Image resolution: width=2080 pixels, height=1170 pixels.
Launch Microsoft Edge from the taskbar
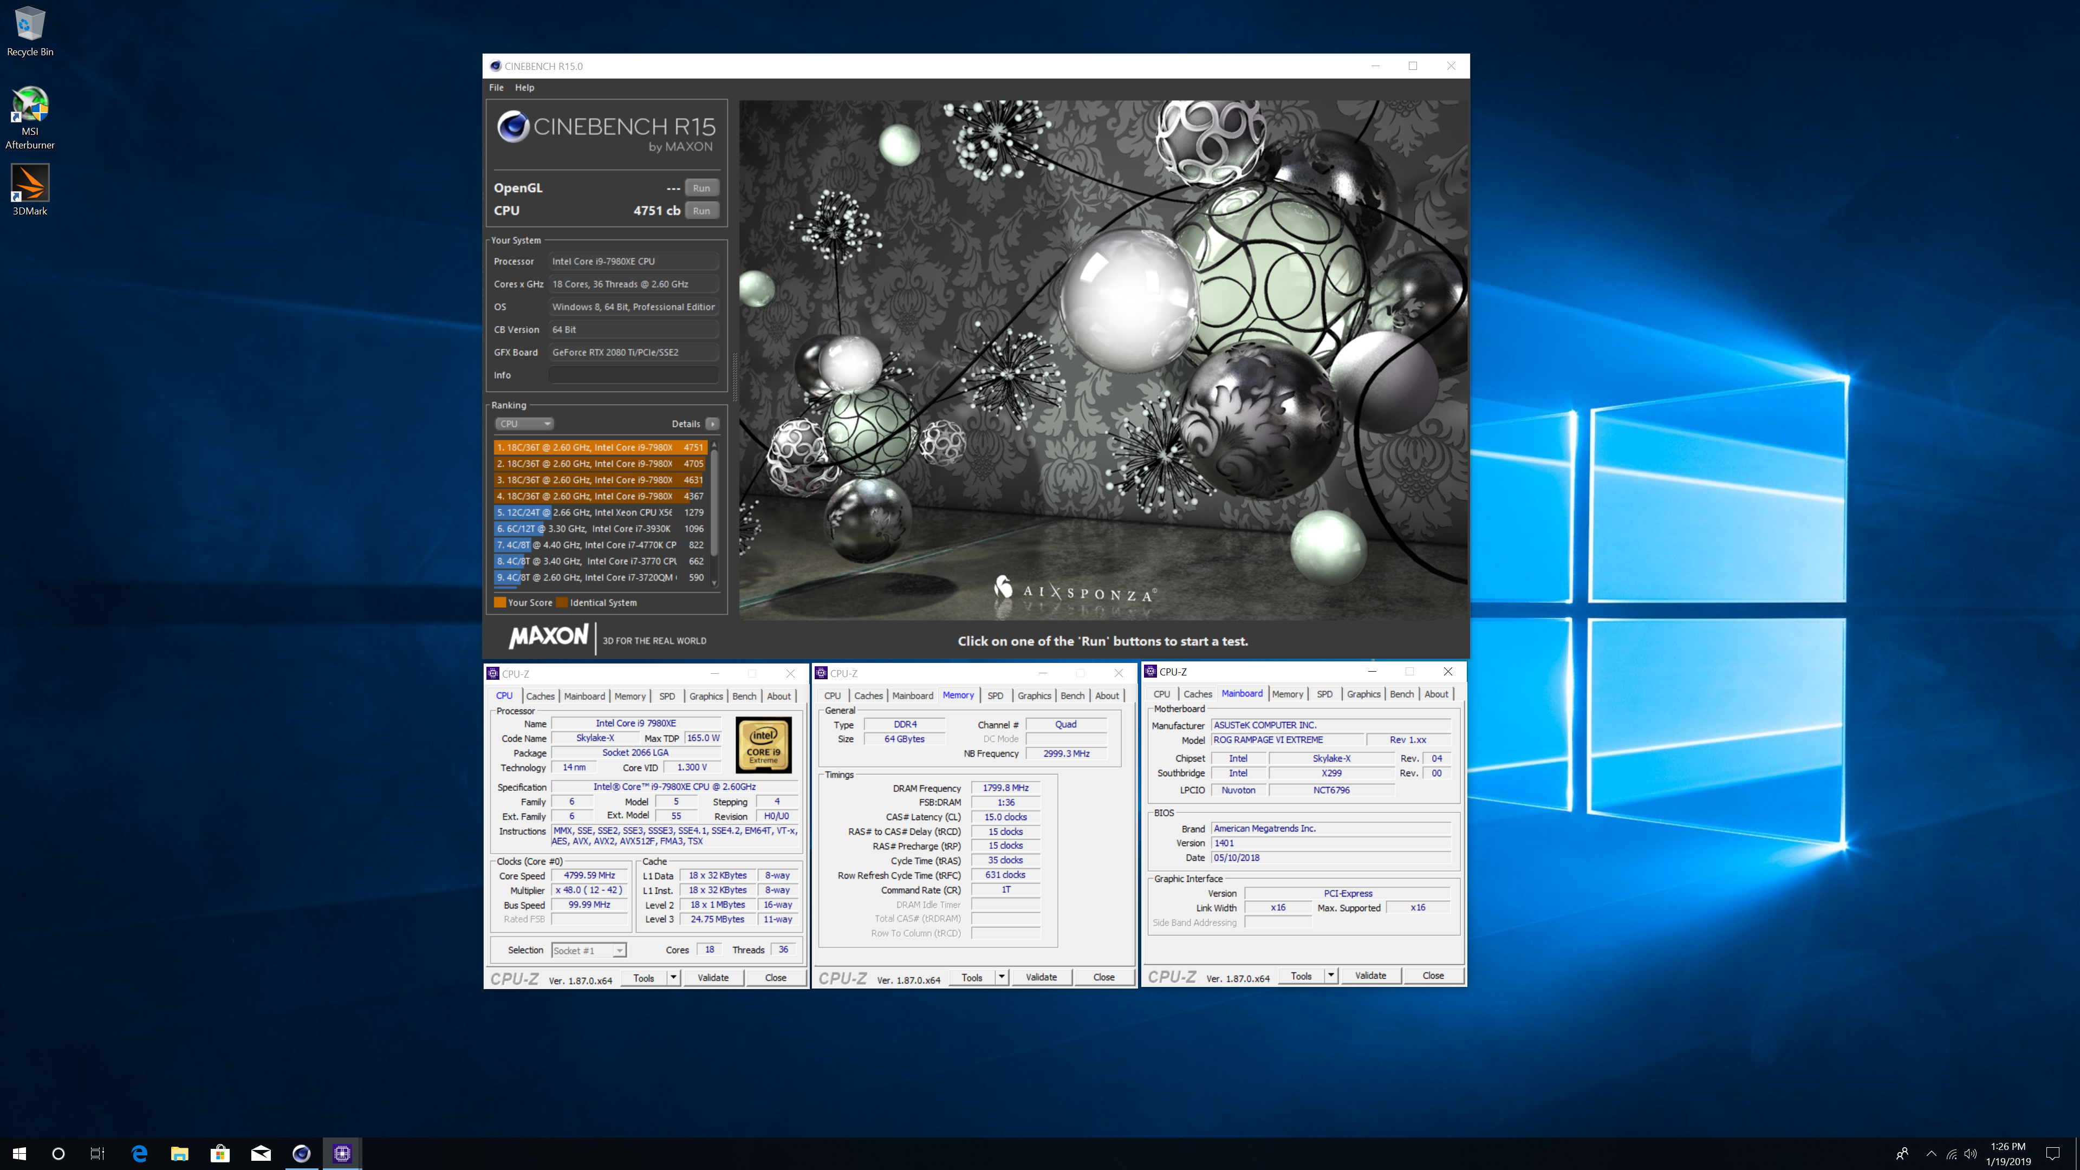[139, 1153]
